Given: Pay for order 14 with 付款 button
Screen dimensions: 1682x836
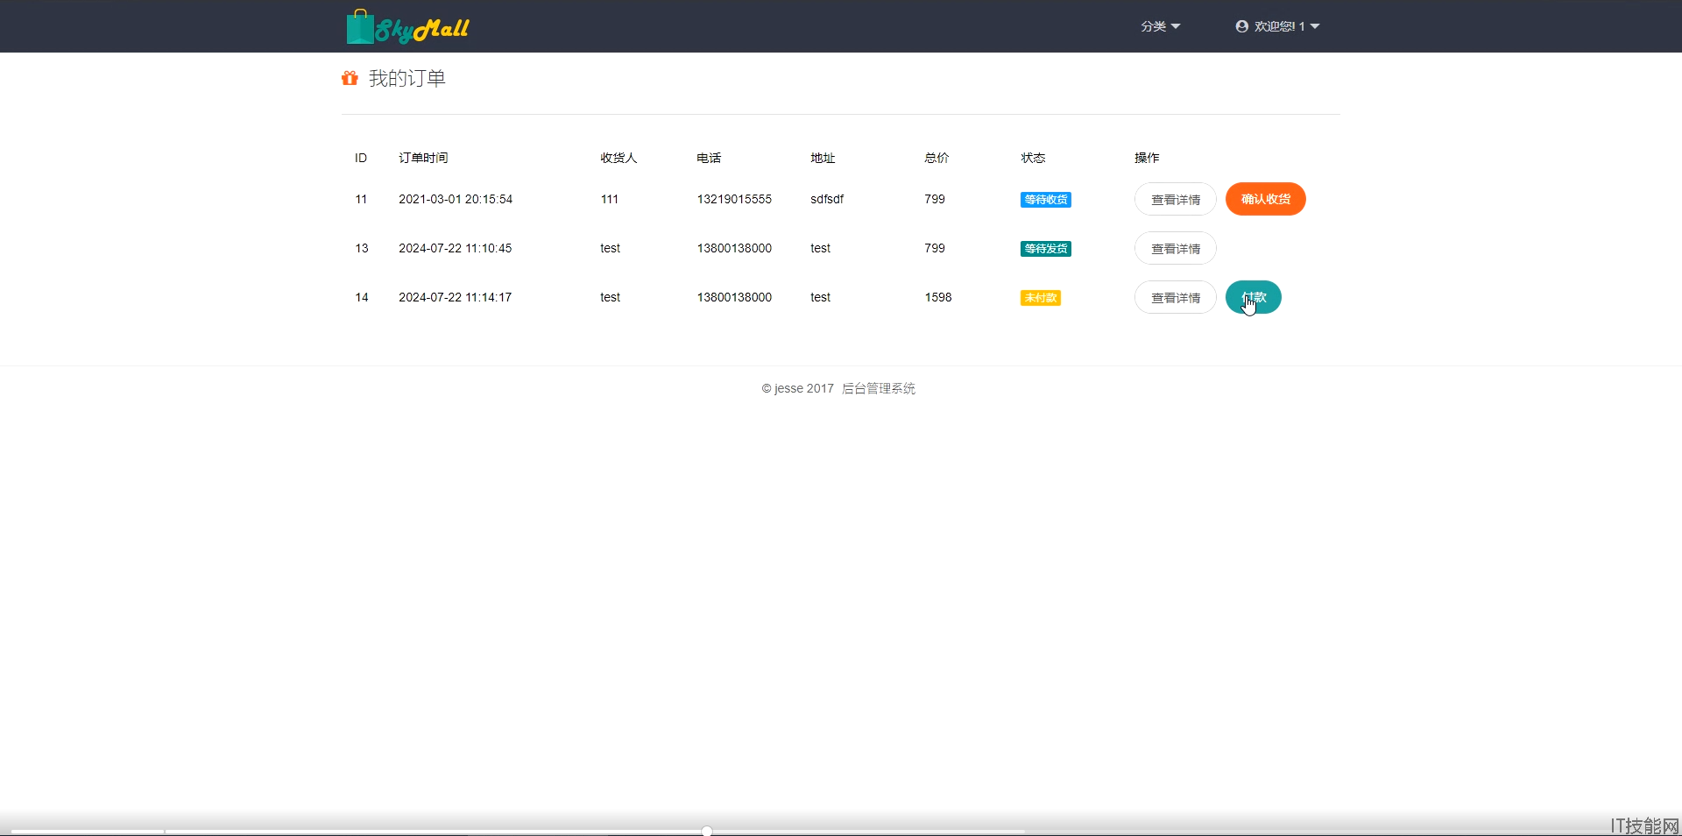Looking at the screenshot, I should (x=1253, y=297).
